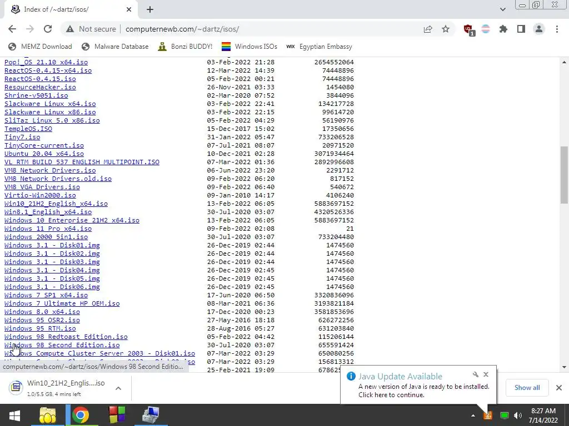Open the red-green squares taskbar app
This screenshot has height=426, width=569.
[x=117, y=415]
